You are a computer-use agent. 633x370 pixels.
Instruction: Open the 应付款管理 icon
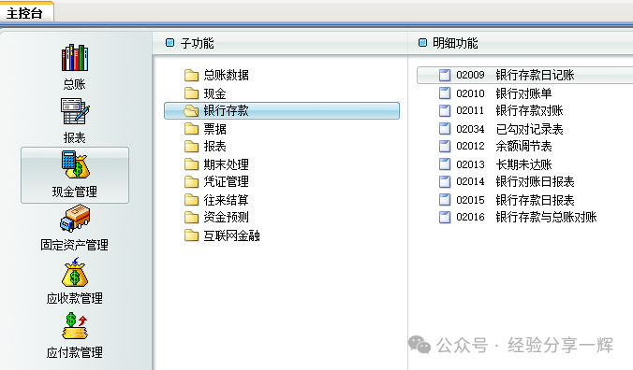pos(75,326)
